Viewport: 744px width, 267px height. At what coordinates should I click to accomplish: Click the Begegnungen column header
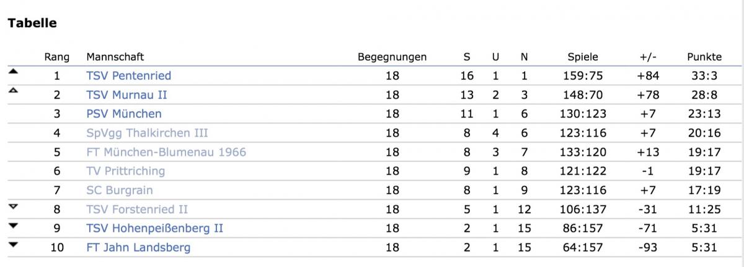392,57
